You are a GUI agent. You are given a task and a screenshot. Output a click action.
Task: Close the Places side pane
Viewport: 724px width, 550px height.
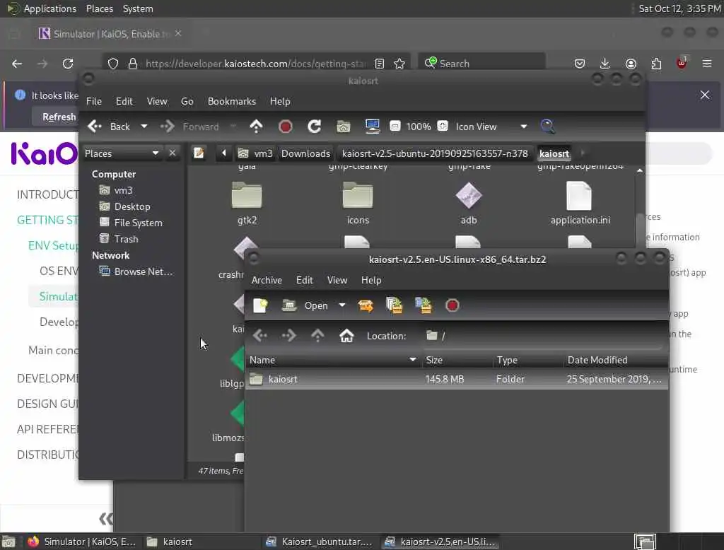pos(173,153)
